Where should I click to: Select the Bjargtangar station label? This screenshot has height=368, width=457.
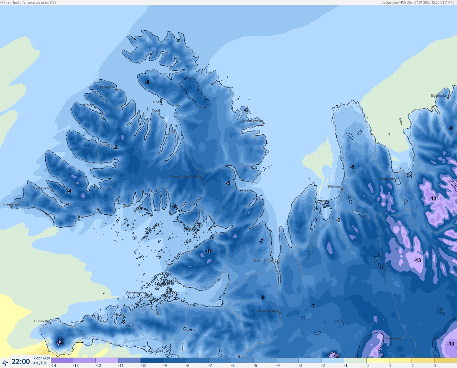(12, 204)
